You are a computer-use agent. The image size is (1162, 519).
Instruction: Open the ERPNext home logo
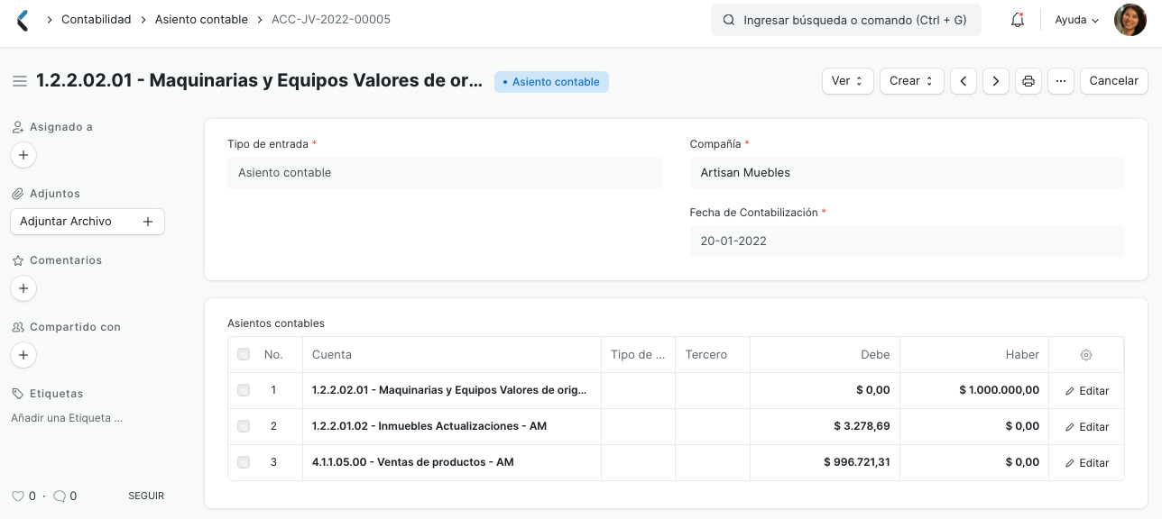[x=23, y=20]
